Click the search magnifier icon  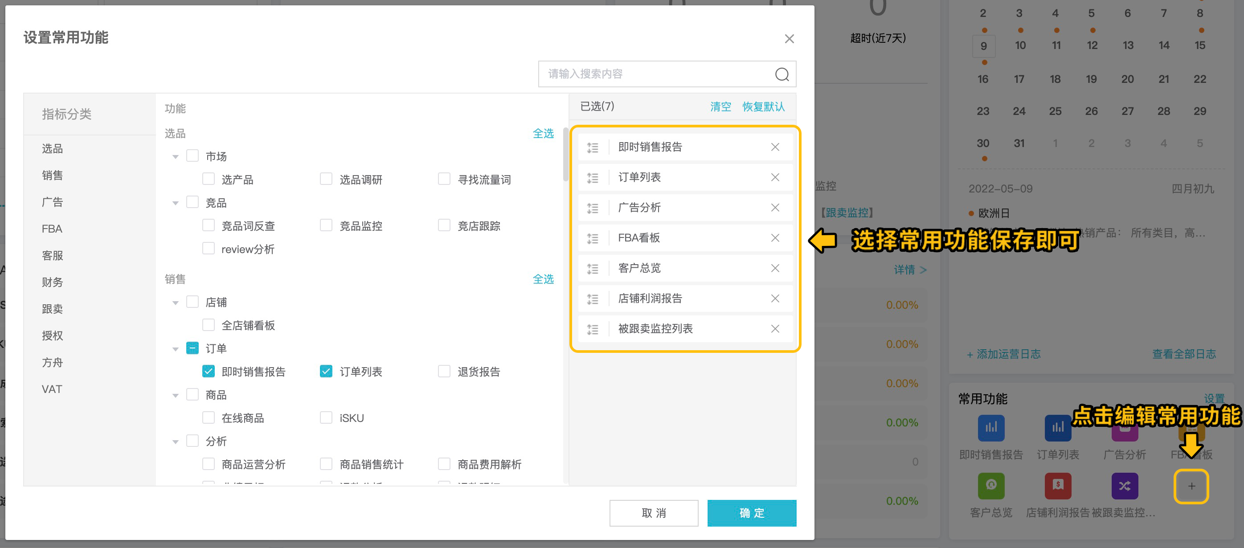[782, 74]
